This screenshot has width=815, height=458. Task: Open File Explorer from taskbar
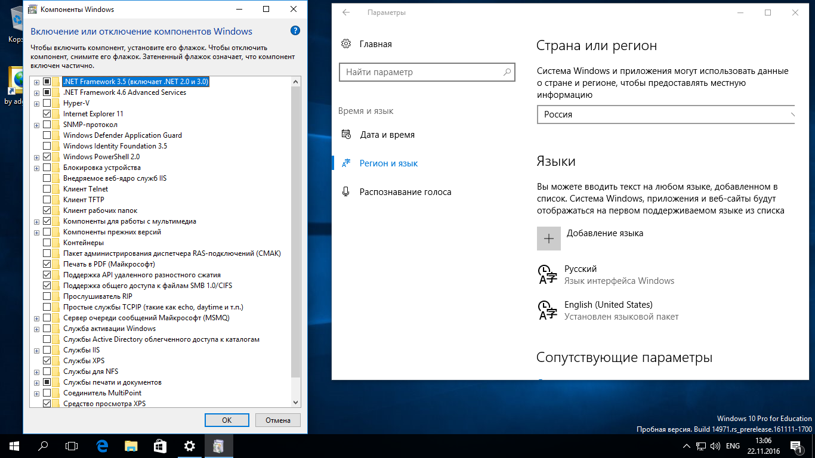point(131,445)
